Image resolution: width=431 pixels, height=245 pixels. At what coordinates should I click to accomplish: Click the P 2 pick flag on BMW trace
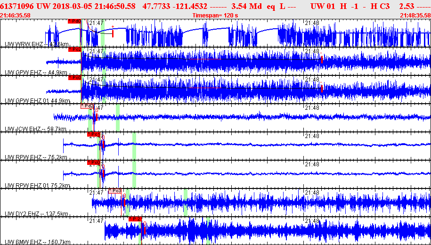pyautogui.click(x=135, y=219)
